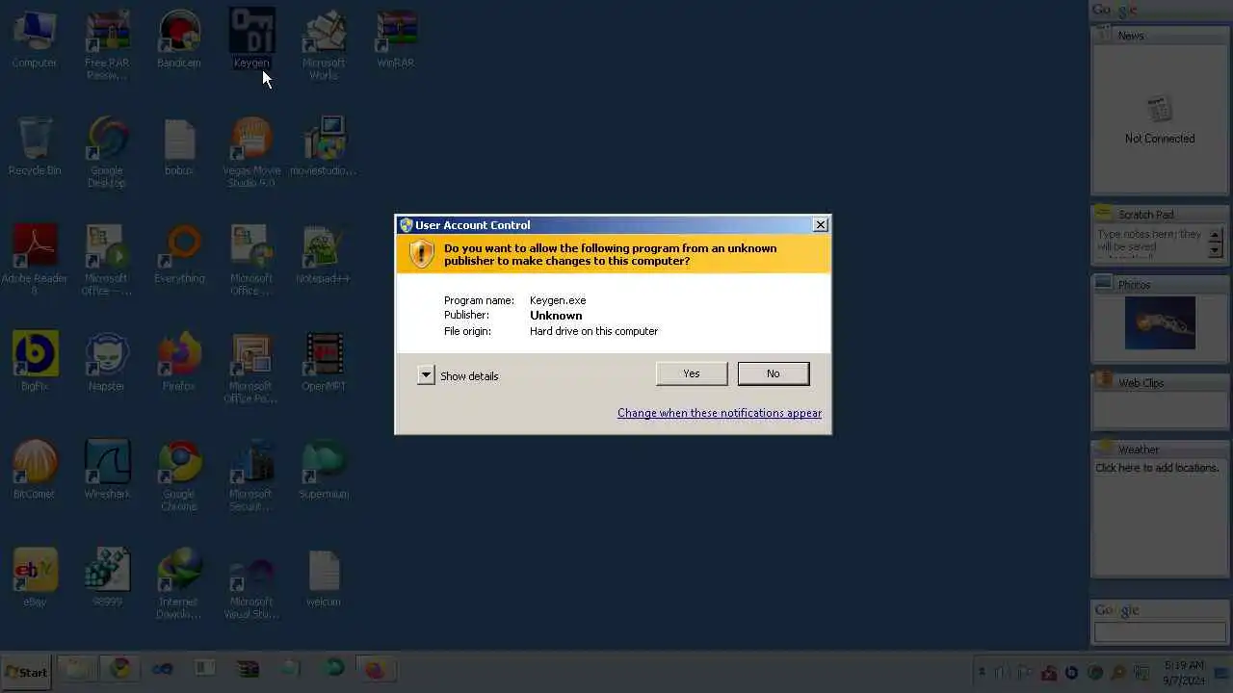
Task: Select the Everything search shortcut
Action: [179, 255]
